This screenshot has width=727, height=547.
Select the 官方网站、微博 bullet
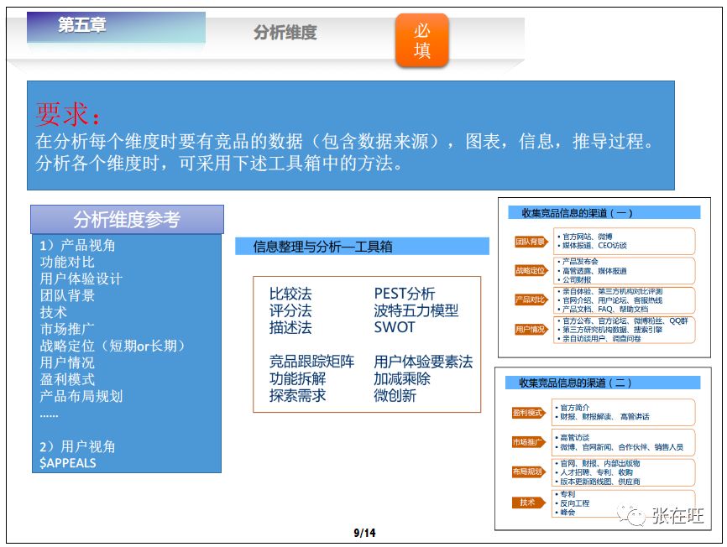[585, 237]
